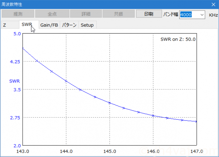
Task: Click the curve data point at 145.0
Action: pyautogui.click(x=109, y=103)
